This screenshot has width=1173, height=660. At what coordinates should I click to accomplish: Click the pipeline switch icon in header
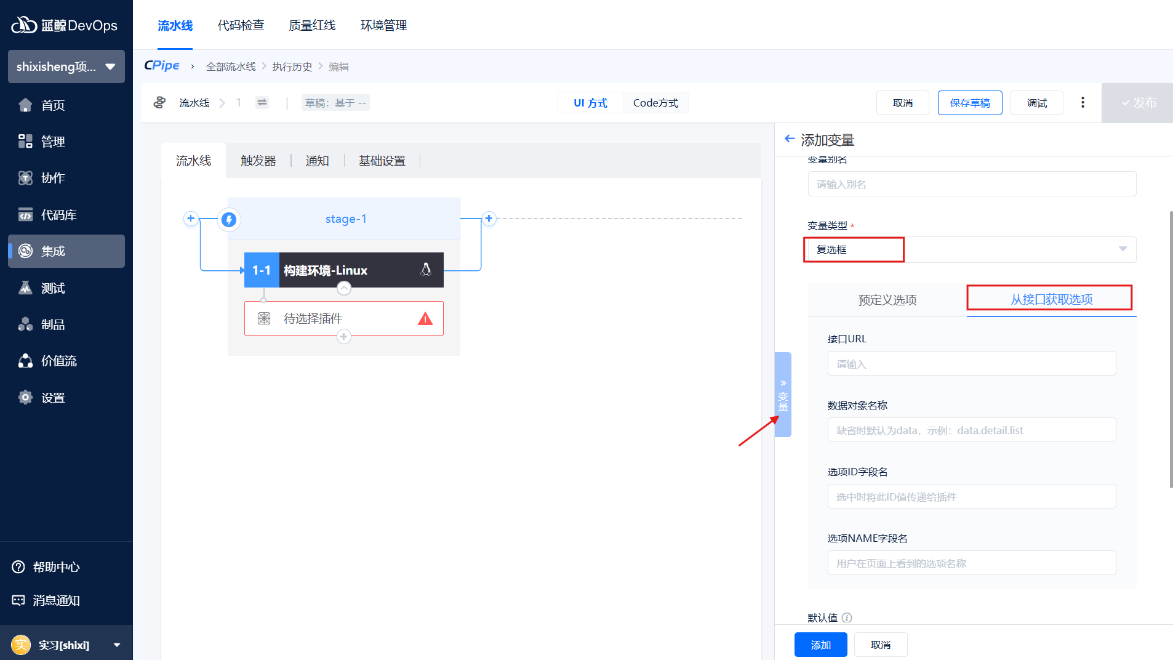click(x=262, y=103)
